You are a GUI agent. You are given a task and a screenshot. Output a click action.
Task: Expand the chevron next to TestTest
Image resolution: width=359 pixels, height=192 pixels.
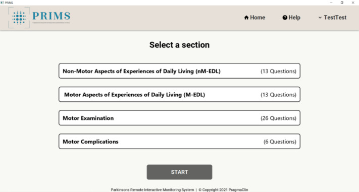(320, 18)
